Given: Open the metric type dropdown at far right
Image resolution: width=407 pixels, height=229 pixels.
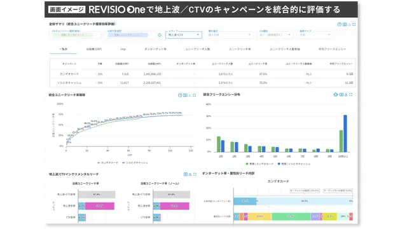Looking at the screenshot, I should [314, 35].
